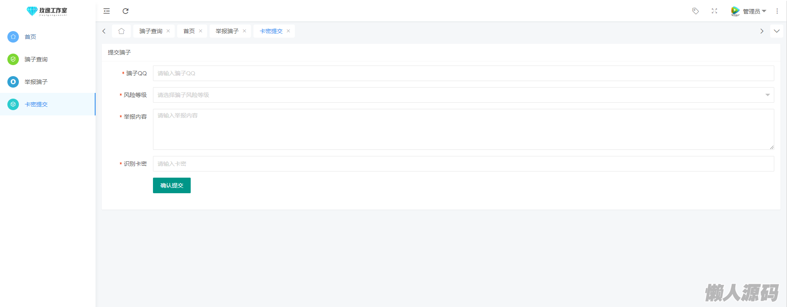This screenshot has height=307, width=787.
Task: Close the 卡密提交 tab
Action: [288, 31]
